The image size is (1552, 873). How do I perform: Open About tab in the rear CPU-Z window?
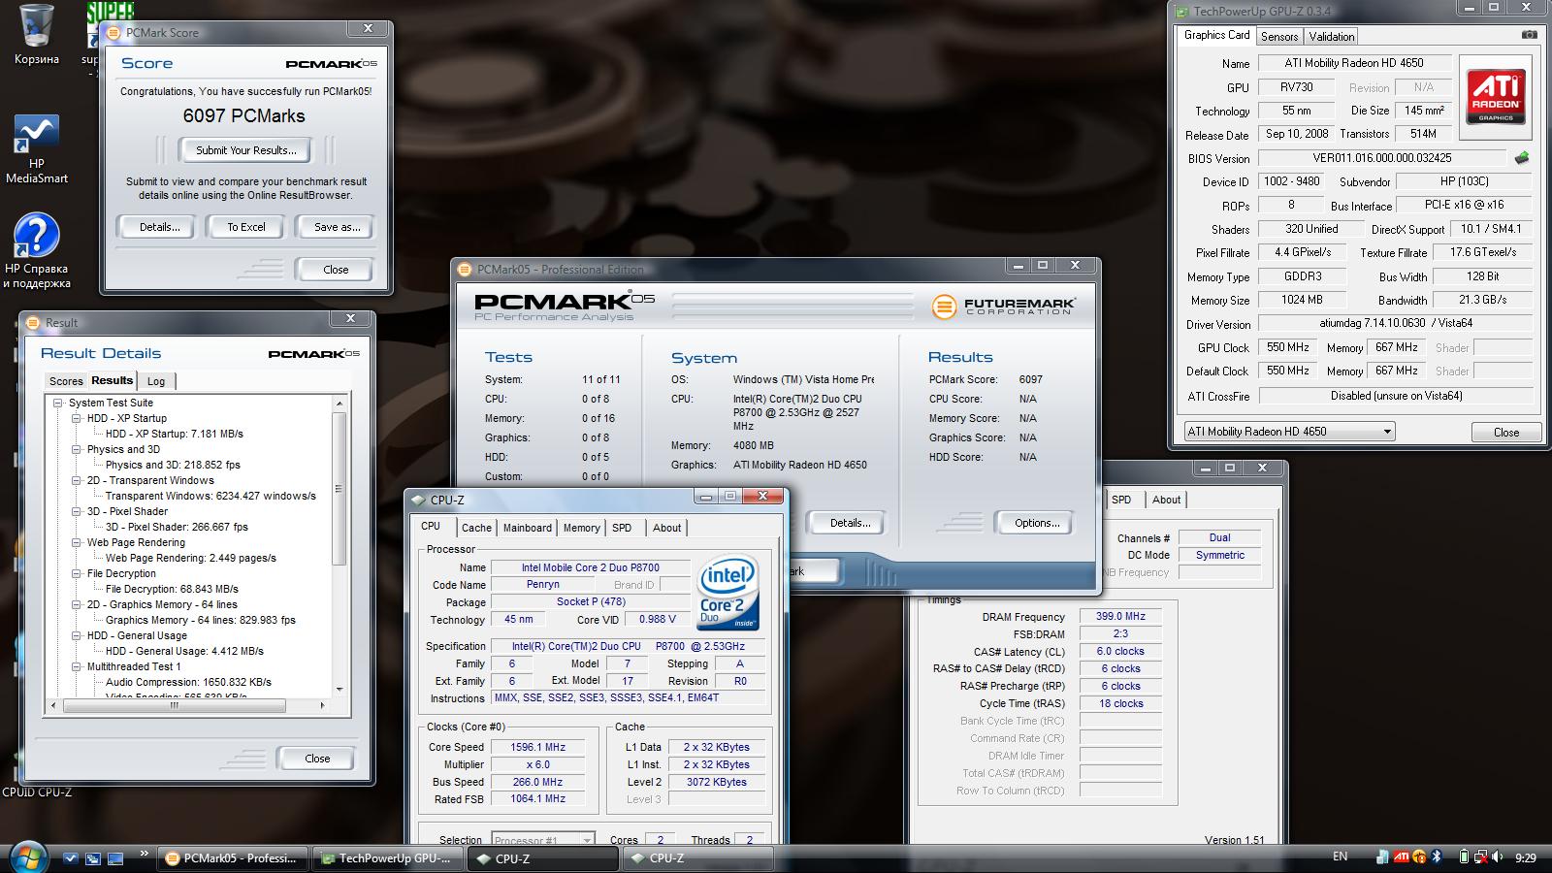tap(1166, 500)
